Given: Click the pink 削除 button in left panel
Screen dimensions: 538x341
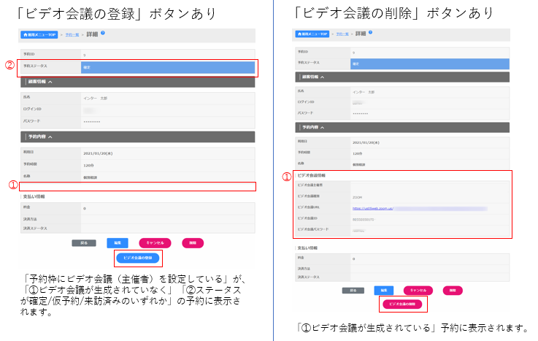Looking at the screenshot, I should pyautogui.click(x=193, y=242).
